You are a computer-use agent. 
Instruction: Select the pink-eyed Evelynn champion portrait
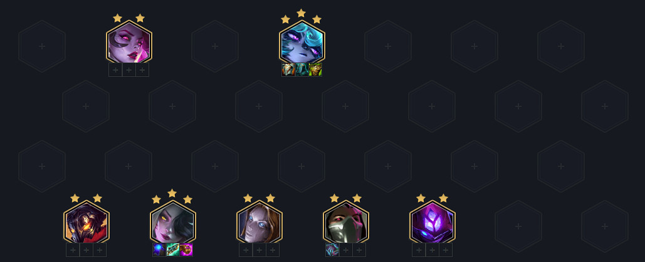(x=128, y=43)
